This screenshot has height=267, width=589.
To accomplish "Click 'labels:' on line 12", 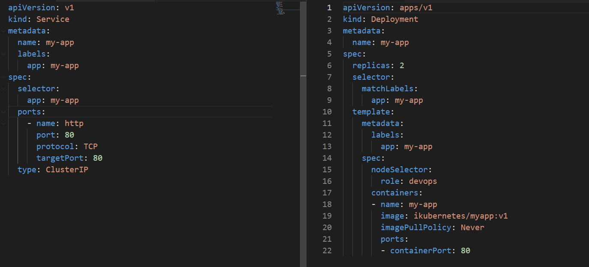I will (x=388, y=135).
